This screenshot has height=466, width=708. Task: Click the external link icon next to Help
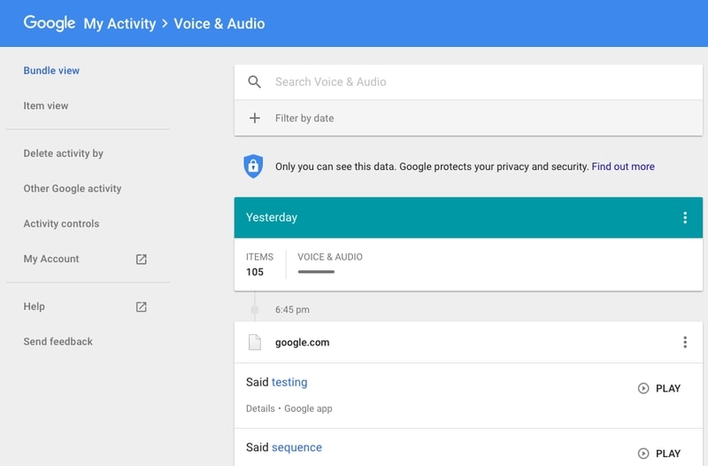(x=142, y=307)
